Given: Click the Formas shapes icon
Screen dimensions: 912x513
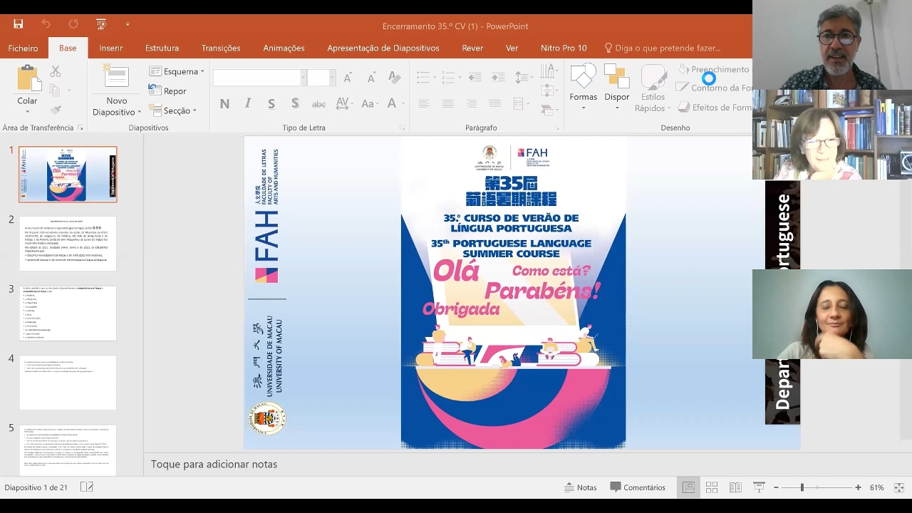Looking at the screenshot, I should coord(583,77).
